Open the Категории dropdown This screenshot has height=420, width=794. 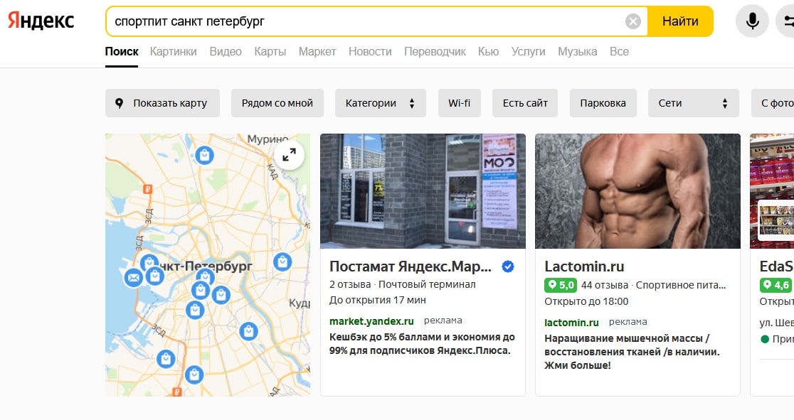381,103
